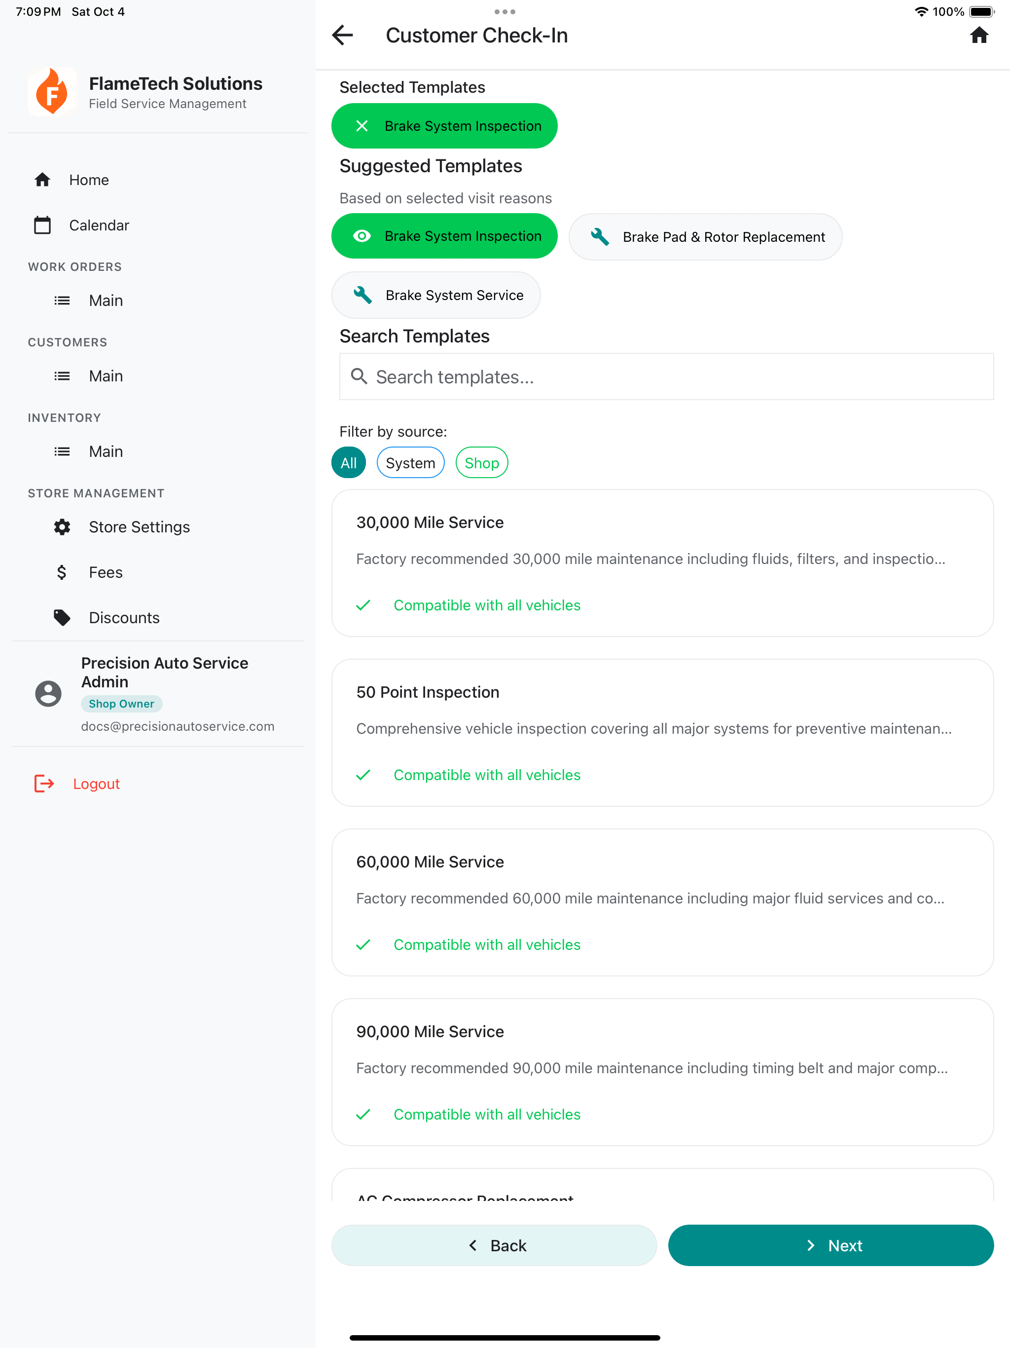Filter templates by System source
The height and width of the screenshot is (1348, 1010).
(x=410, y=463)
